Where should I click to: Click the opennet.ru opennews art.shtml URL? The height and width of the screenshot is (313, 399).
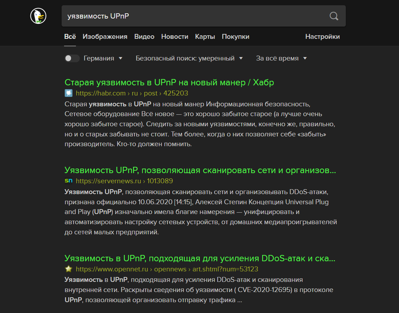pos(167,269)
